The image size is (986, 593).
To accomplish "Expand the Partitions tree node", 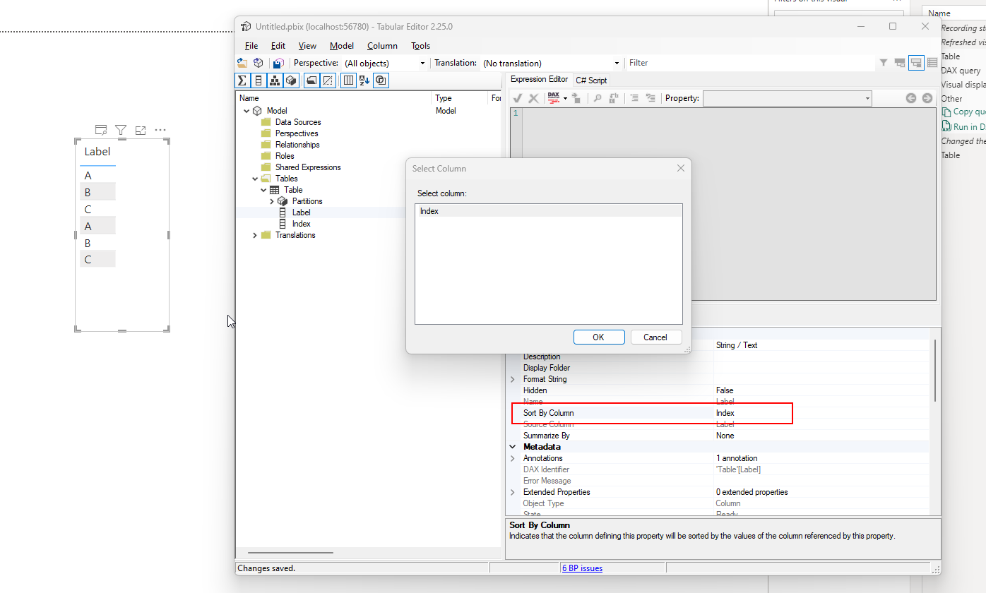I will pos(272,201).
